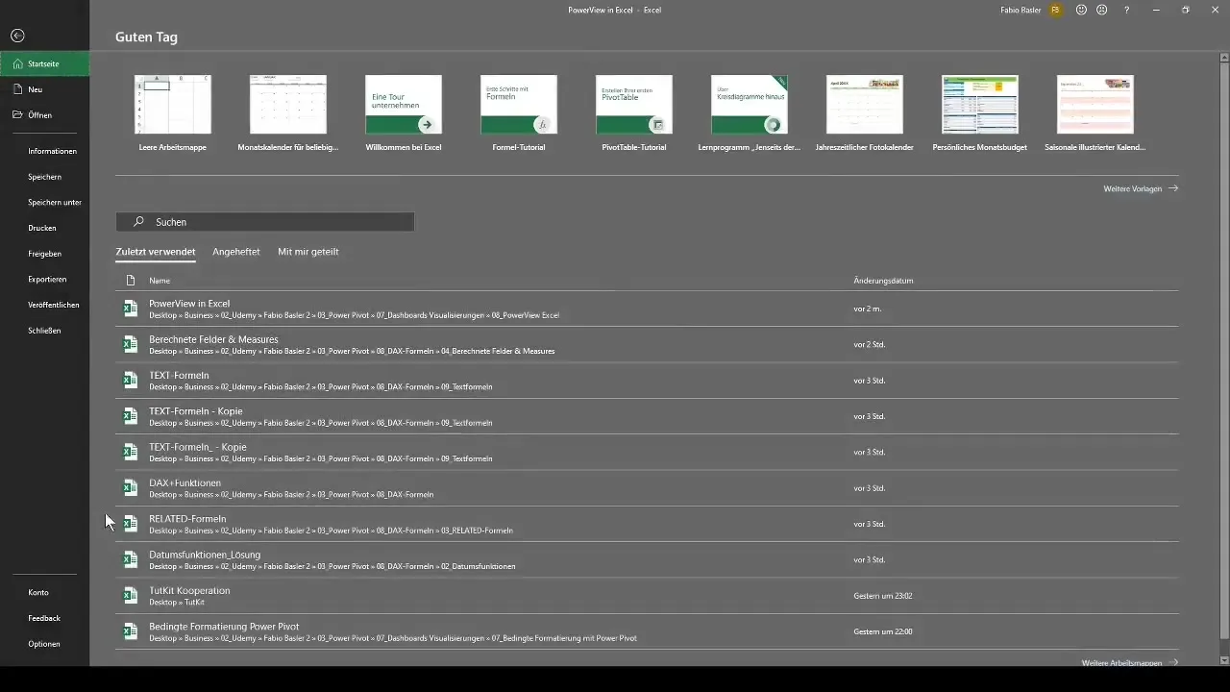Click the search magnifier icon
1230x692 pixels.
pos(139,222)
